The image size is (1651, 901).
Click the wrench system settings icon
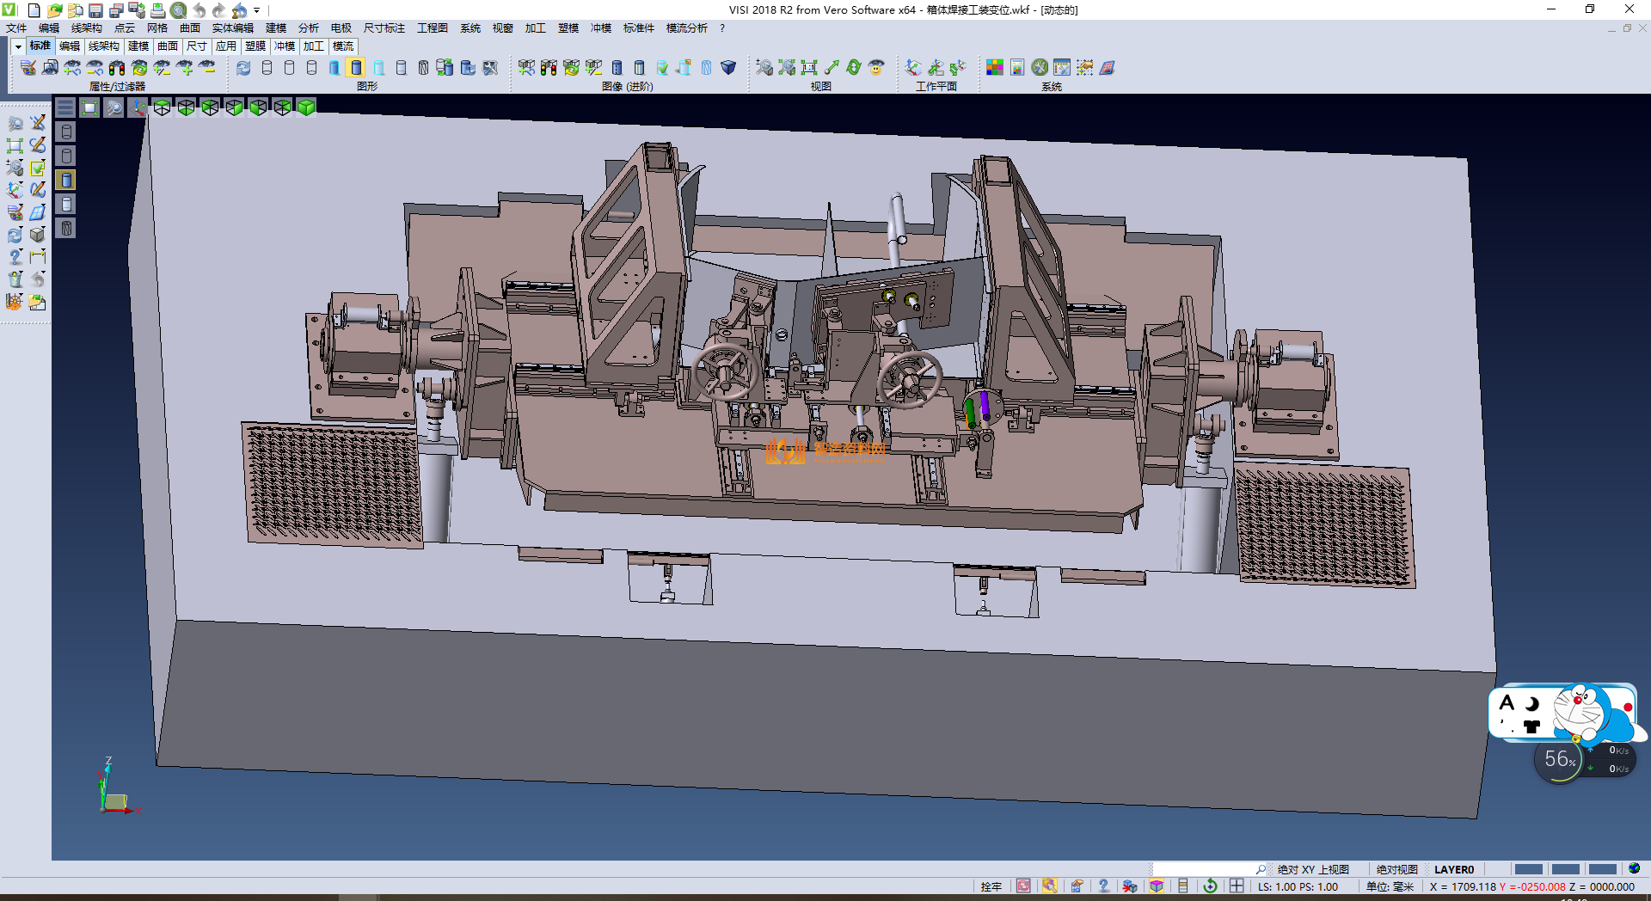pyautogui.click(x=1040, y=68)
